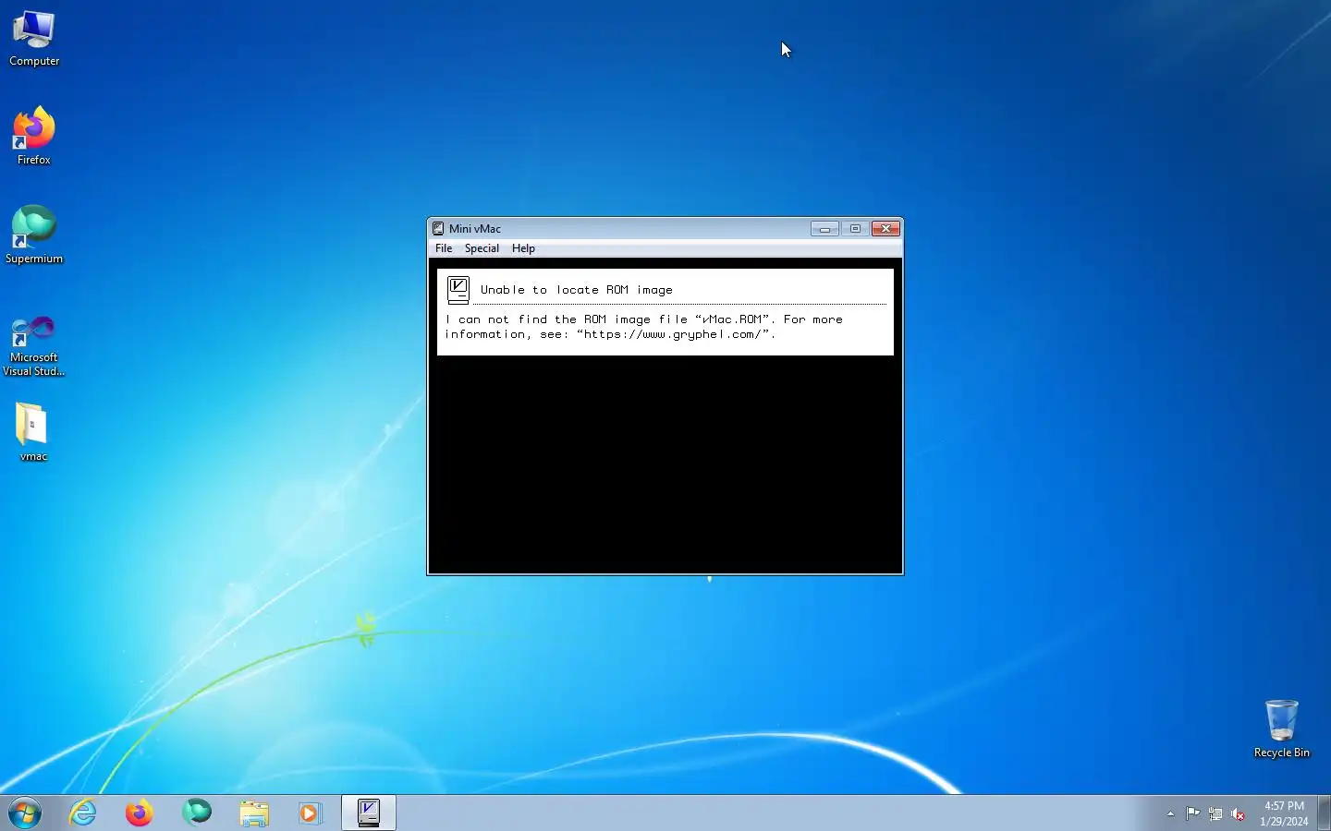Open the Help menu in Mini vMac

[523, 248]
